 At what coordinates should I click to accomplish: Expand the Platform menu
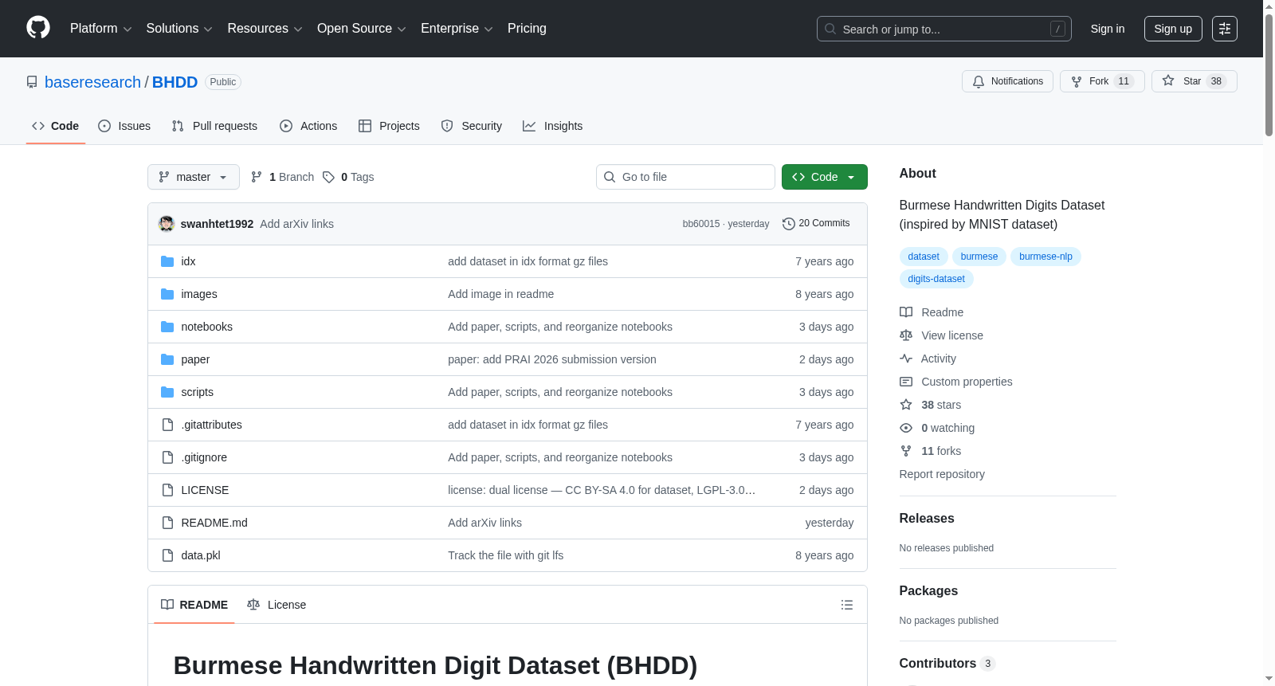click(101, 29)
